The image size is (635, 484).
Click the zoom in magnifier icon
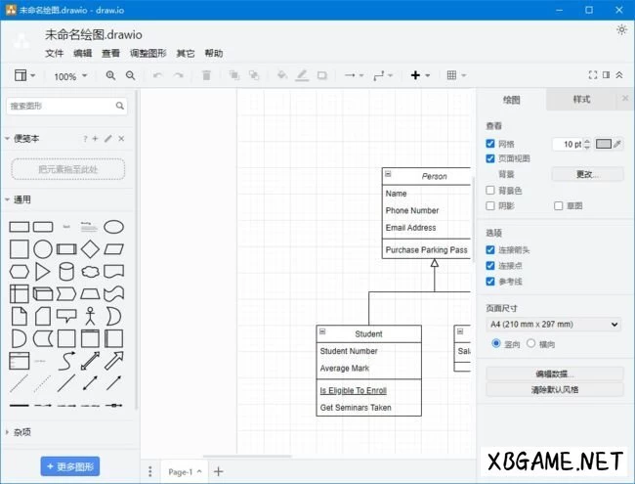110,75
